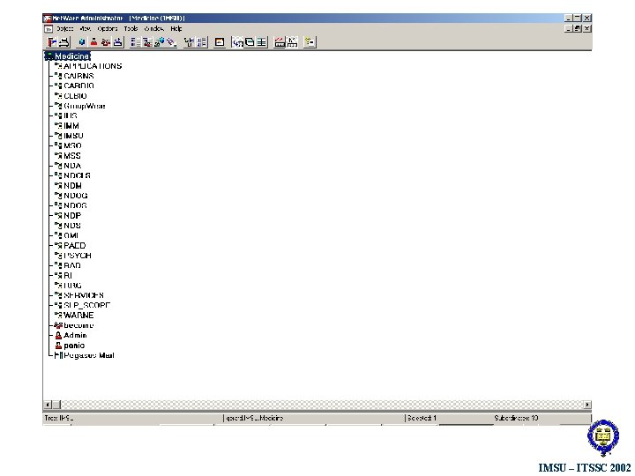Click the blue cube toolbar icon
Viewport: 635px width, 476px height.
pos(82,42)
